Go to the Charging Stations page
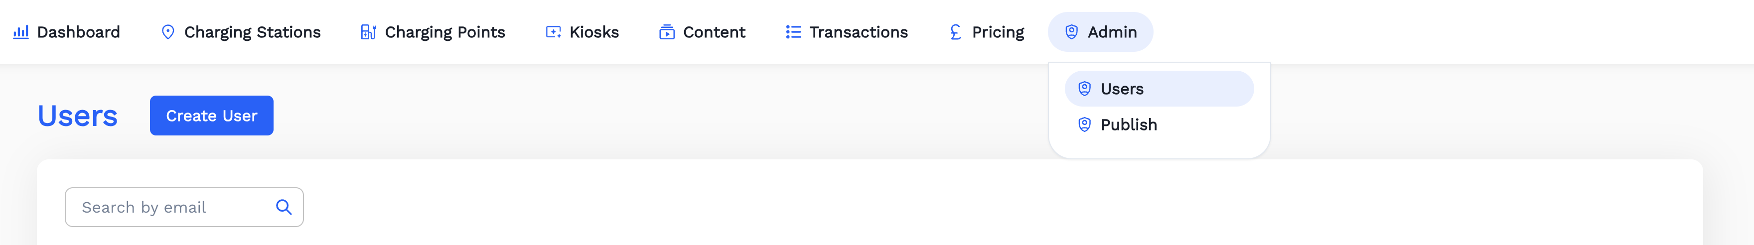Image resolution: width=1754 pixels, height=245 pixels. 252,32
